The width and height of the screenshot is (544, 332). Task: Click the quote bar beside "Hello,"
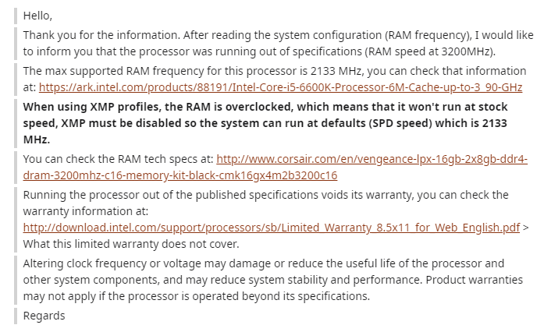(16, 16)
